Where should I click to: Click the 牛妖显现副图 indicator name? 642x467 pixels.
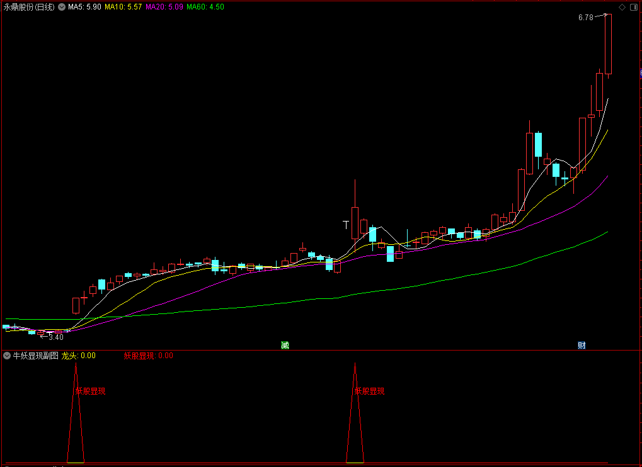coord(36,356)
